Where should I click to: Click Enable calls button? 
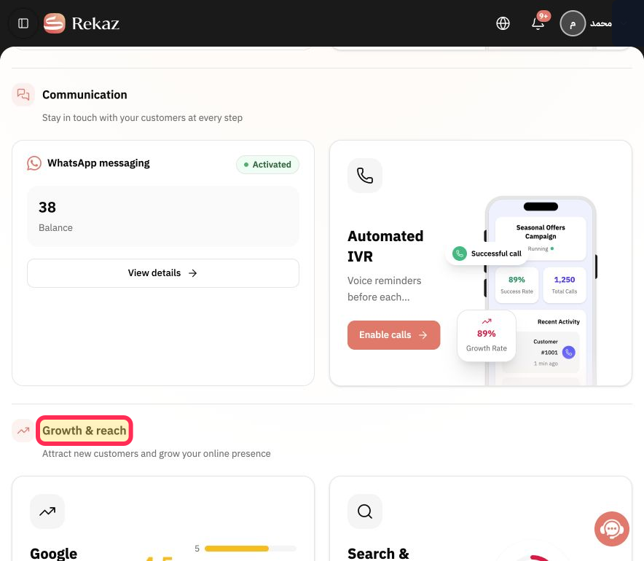(x=393, y=335)
